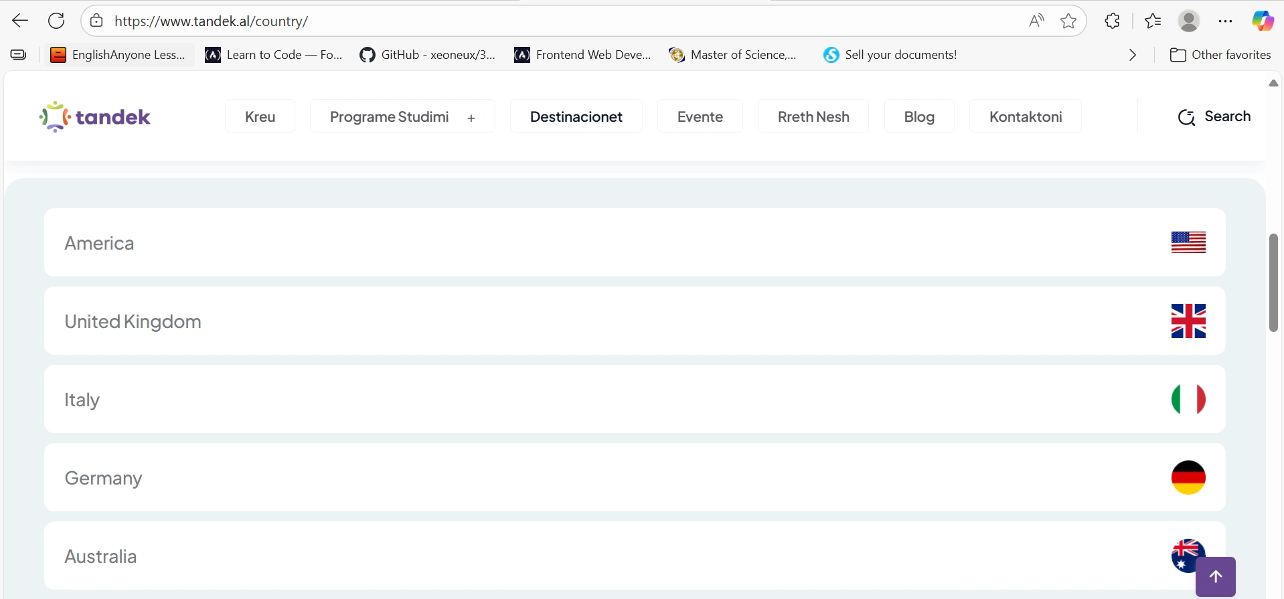Image resolution: width=1284 pixels, height=599 pixels.
Task: Open the Destinacionet menu item
Action: point(576,116)
